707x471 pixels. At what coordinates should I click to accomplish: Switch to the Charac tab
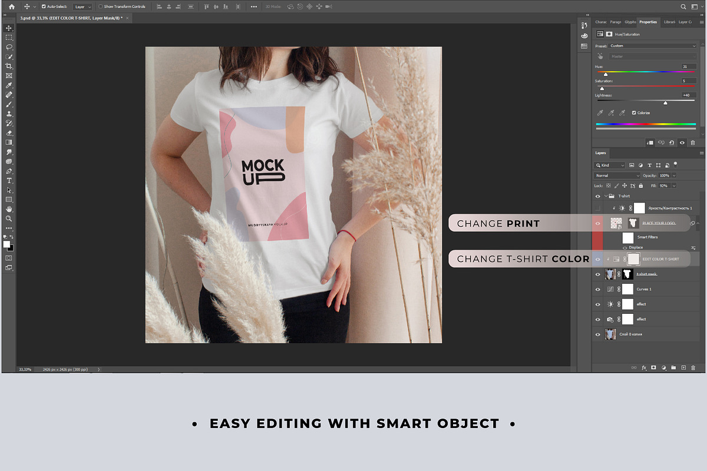600,22
